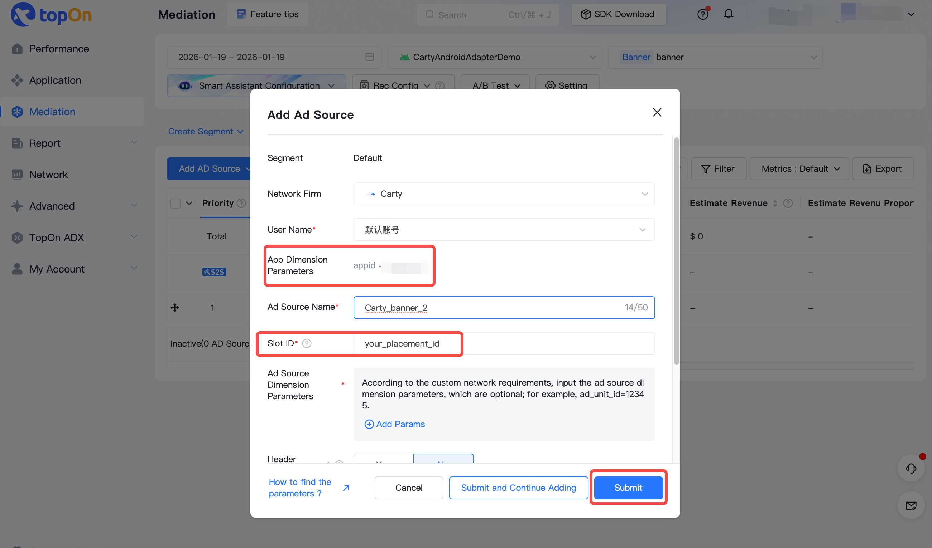The width and height of the screenshot is (932, 548).
Task: Click the drag handle icon on priority row 1
Action: [175, 308]
